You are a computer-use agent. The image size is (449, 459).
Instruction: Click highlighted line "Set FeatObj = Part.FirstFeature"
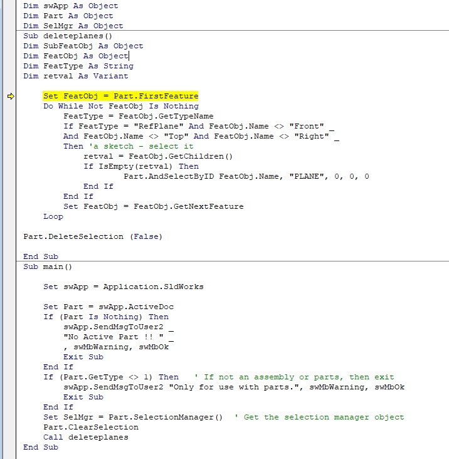[x=120, y=96]
